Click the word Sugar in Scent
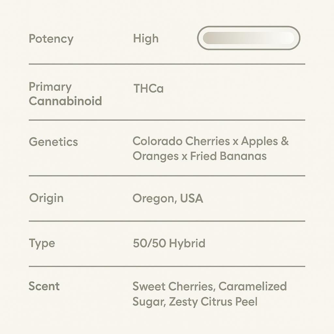334x334 pixels. pos(149,302)
